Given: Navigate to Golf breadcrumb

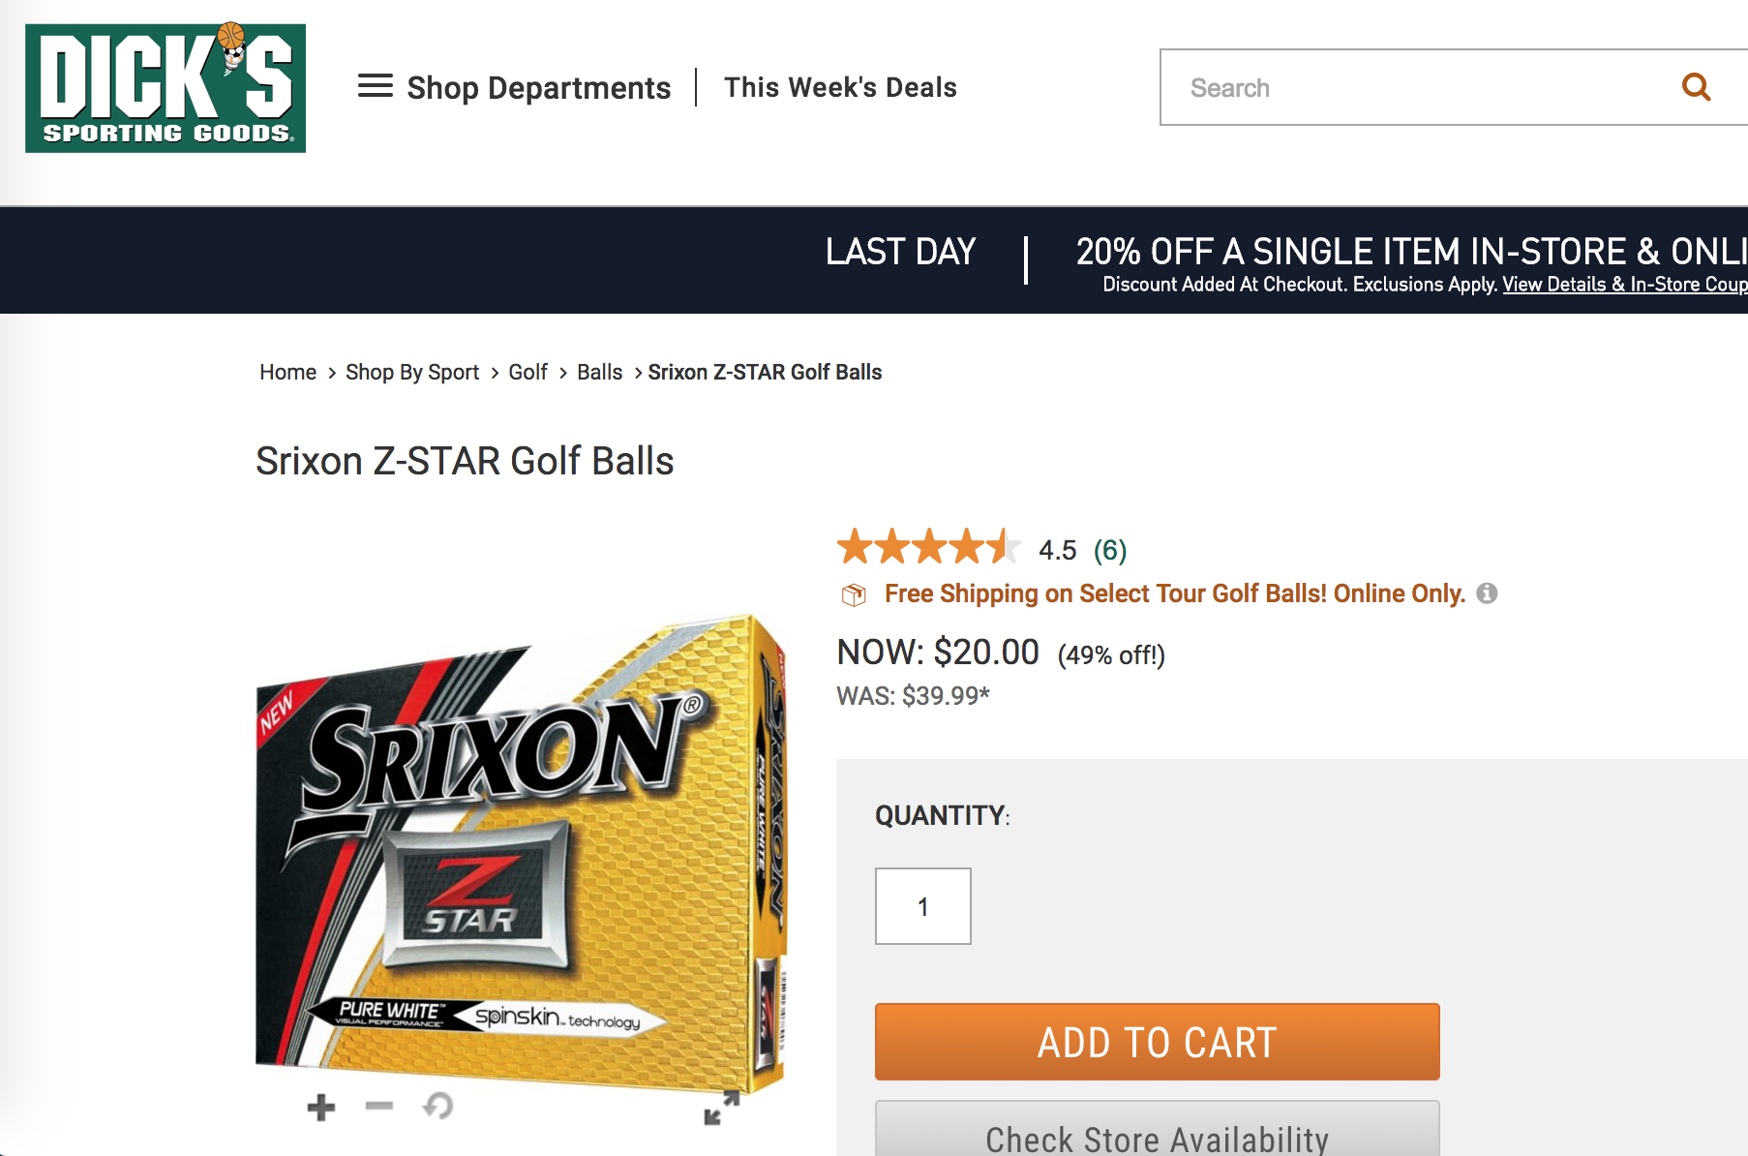Looking at the screenshot, I should point(527,373).
